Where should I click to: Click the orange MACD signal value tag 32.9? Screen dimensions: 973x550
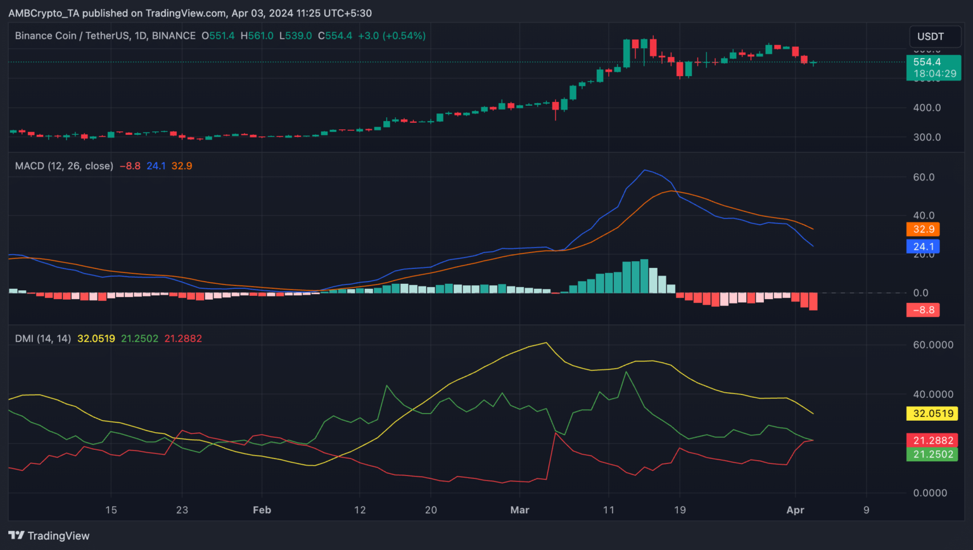[x=923, y=229]
